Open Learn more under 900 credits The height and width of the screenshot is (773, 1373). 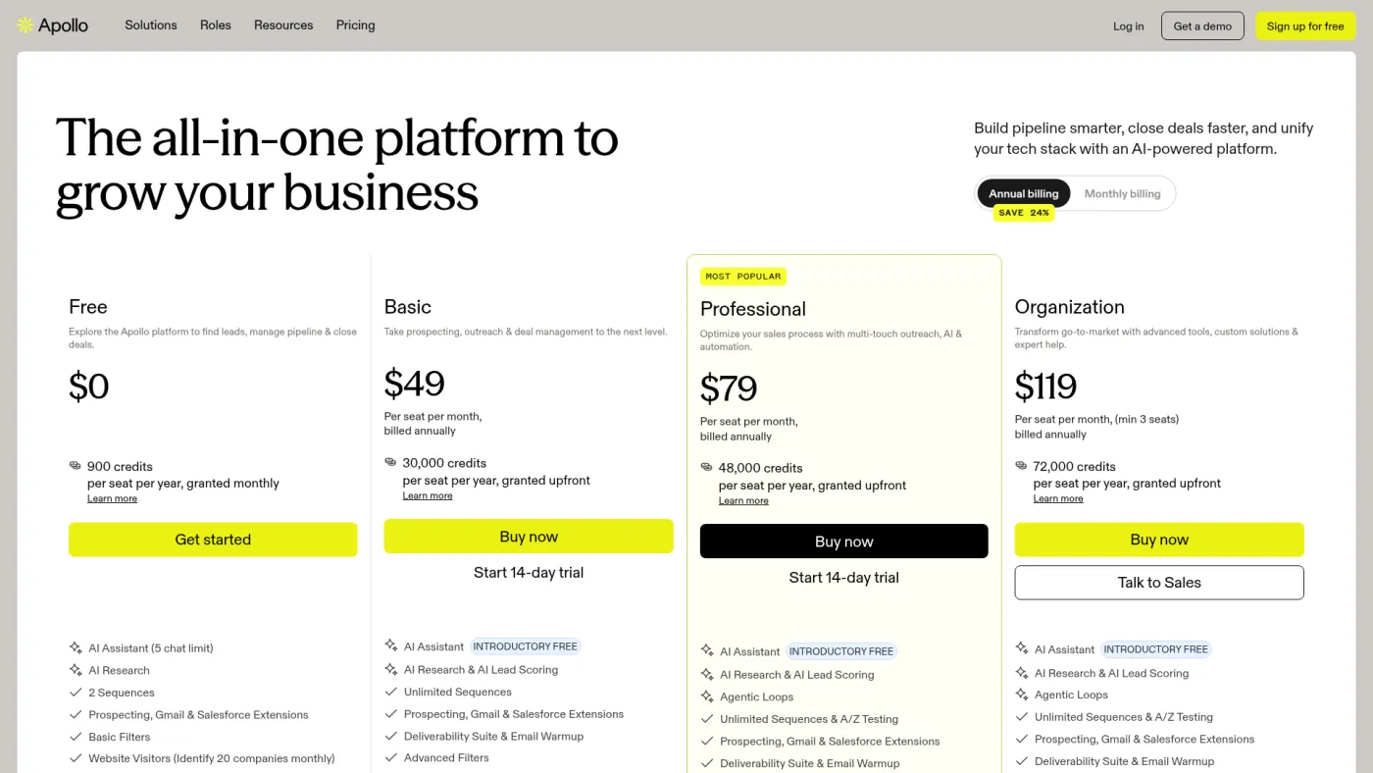[112, 498]
